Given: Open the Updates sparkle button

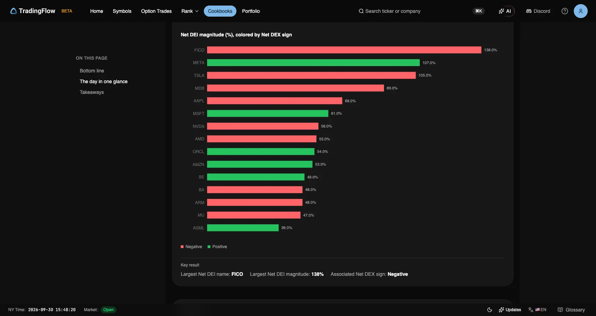Looking at the screenshot, I should 510,310.
